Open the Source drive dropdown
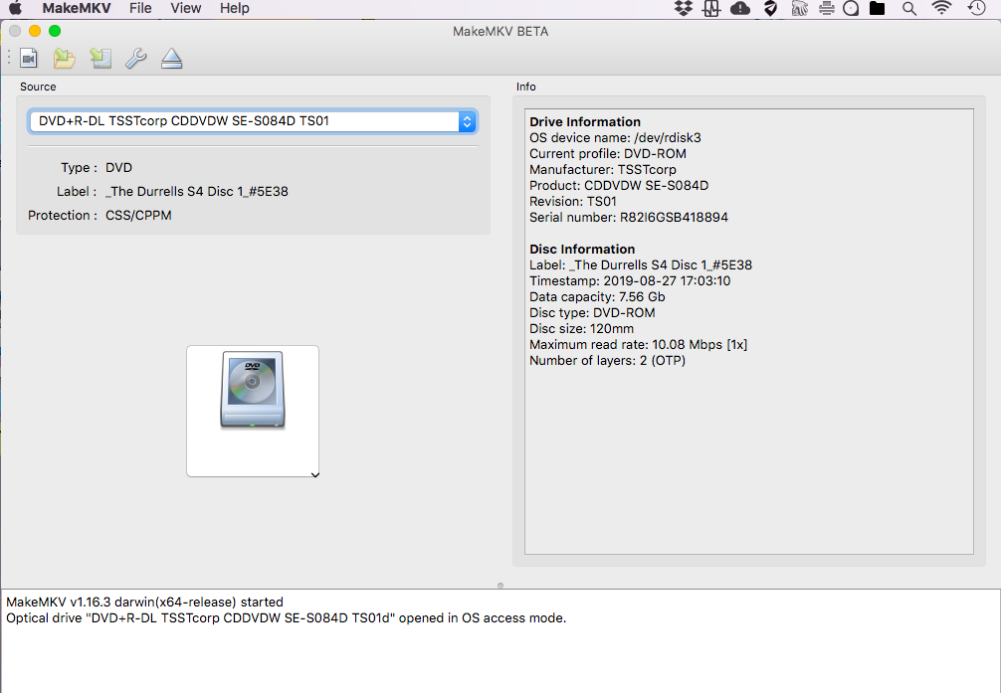This screenshot has height=693, width=1001. click(x=253, y=121)
